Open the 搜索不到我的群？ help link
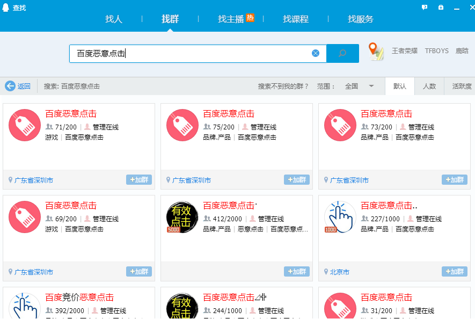Image resolution: width=475 pixels, height=319 pixels. 283,86
